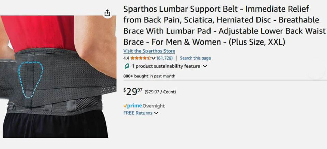Open the 61,728 customer reviews link
The width and height of the screenshot is (327, 149).
165,58
